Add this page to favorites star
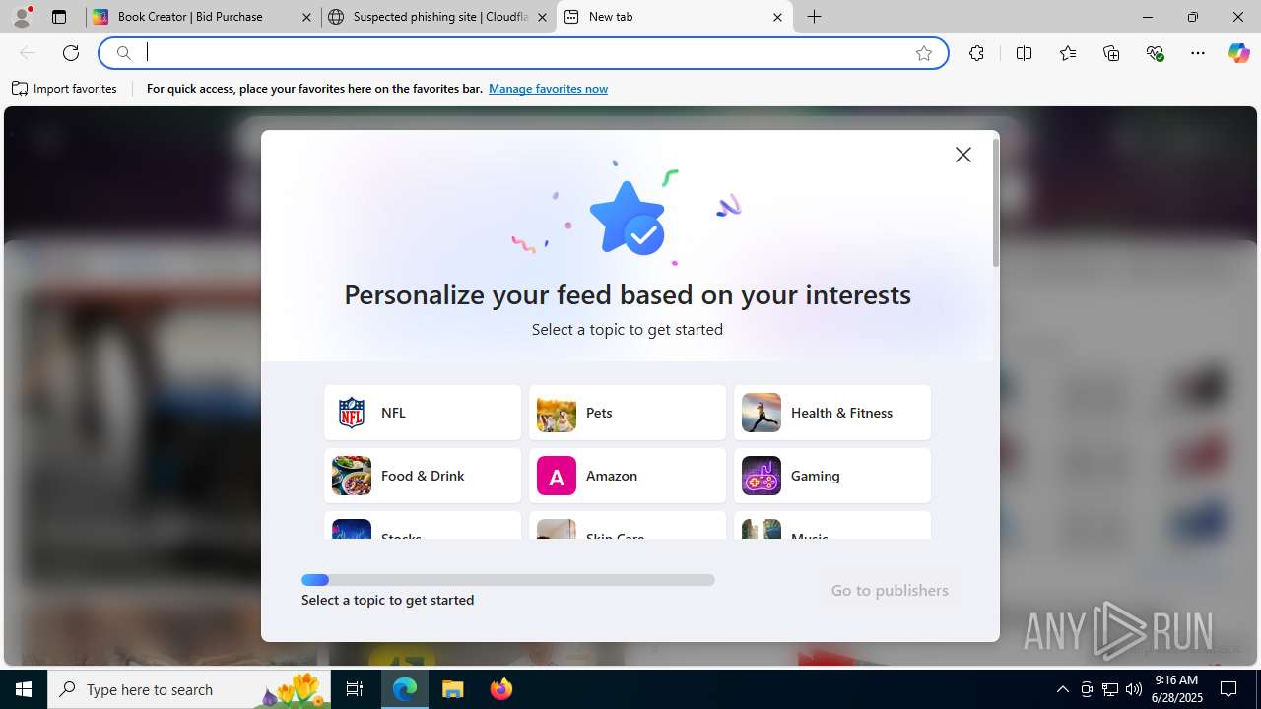Image resolution: width=1261 pixels, height=709 pixels. click(x=924, y=53)
